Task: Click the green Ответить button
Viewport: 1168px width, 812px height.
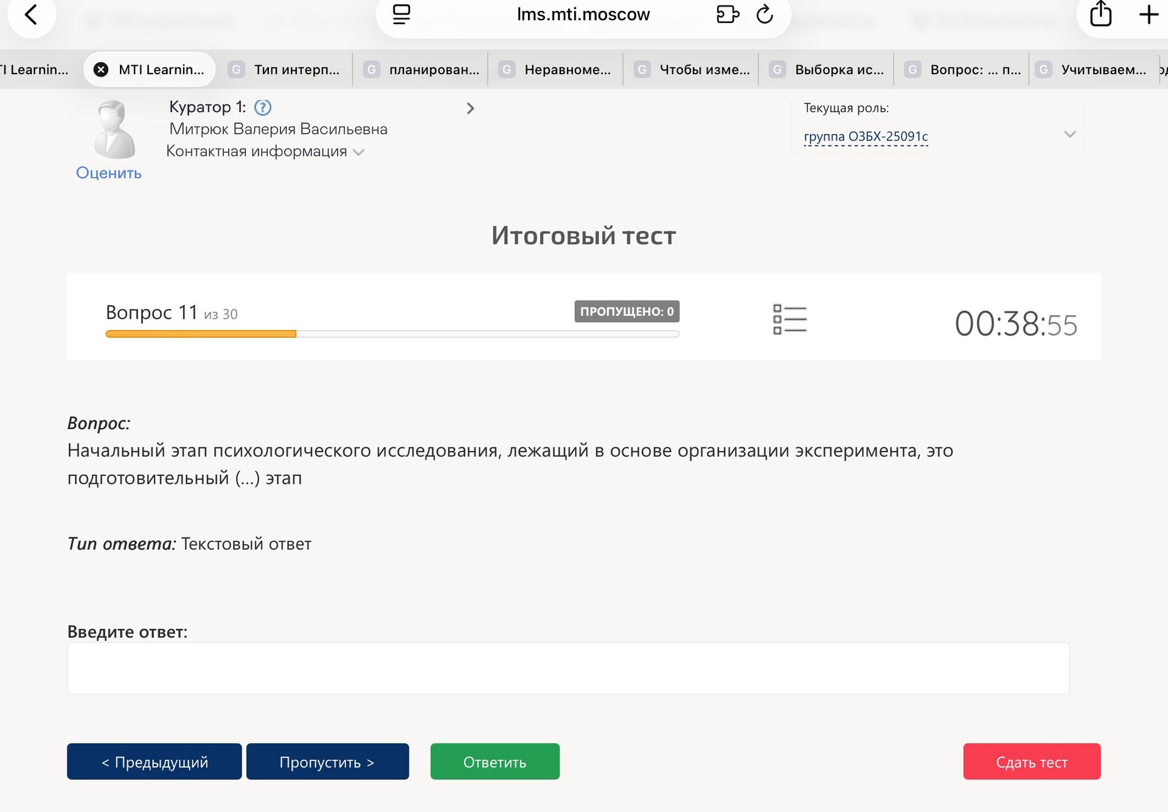Action: pos(495,761)
